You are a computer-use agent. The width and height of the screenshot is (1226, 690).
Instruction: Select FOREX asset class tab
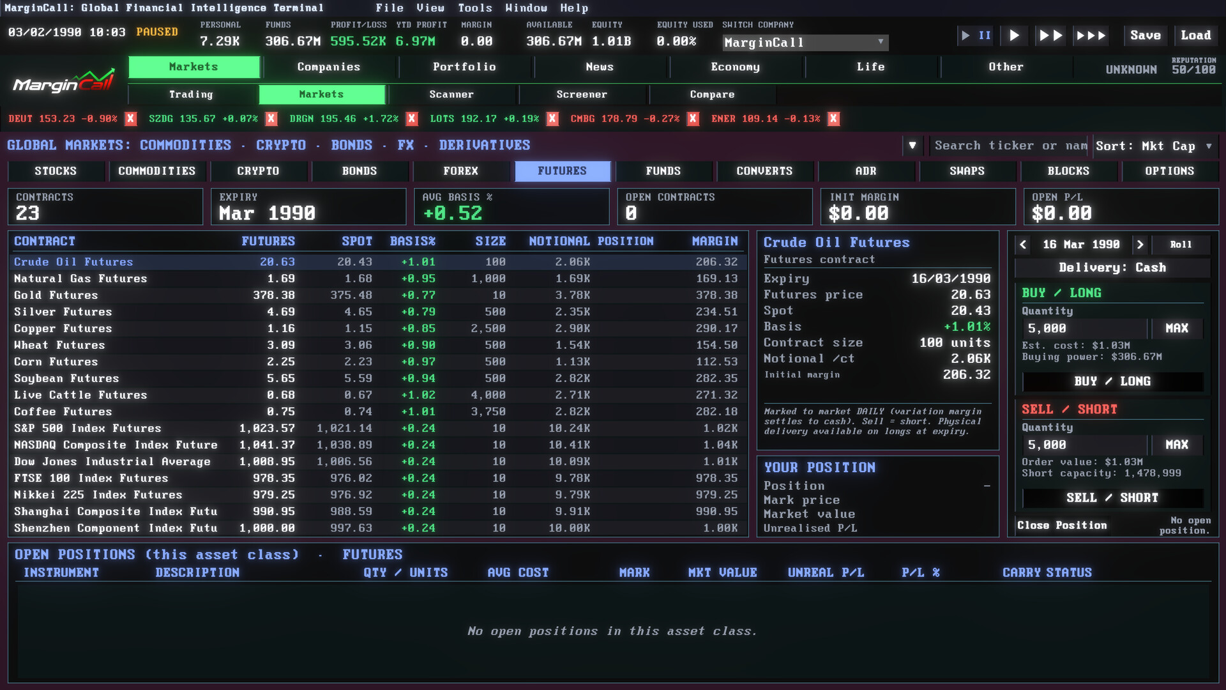[x=460, y=171]
